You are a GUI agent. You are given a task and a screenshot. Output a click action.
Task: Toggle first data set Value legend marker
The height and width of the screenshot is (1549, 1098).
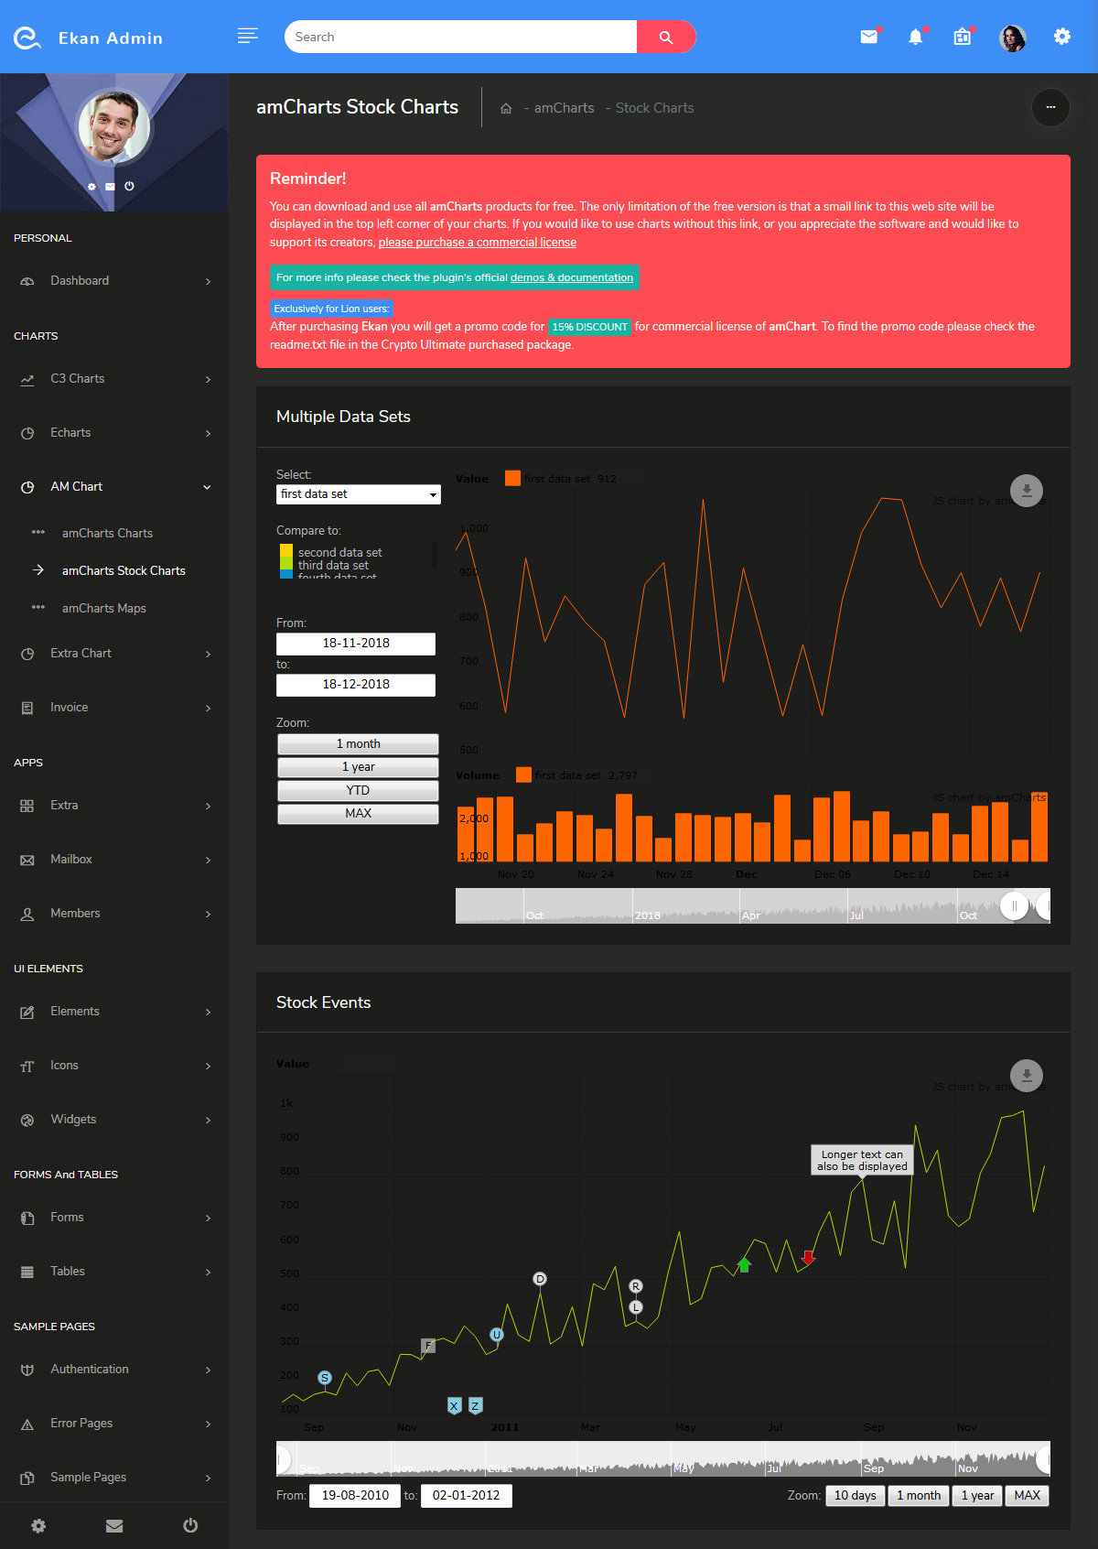click(x=512, y=478)
